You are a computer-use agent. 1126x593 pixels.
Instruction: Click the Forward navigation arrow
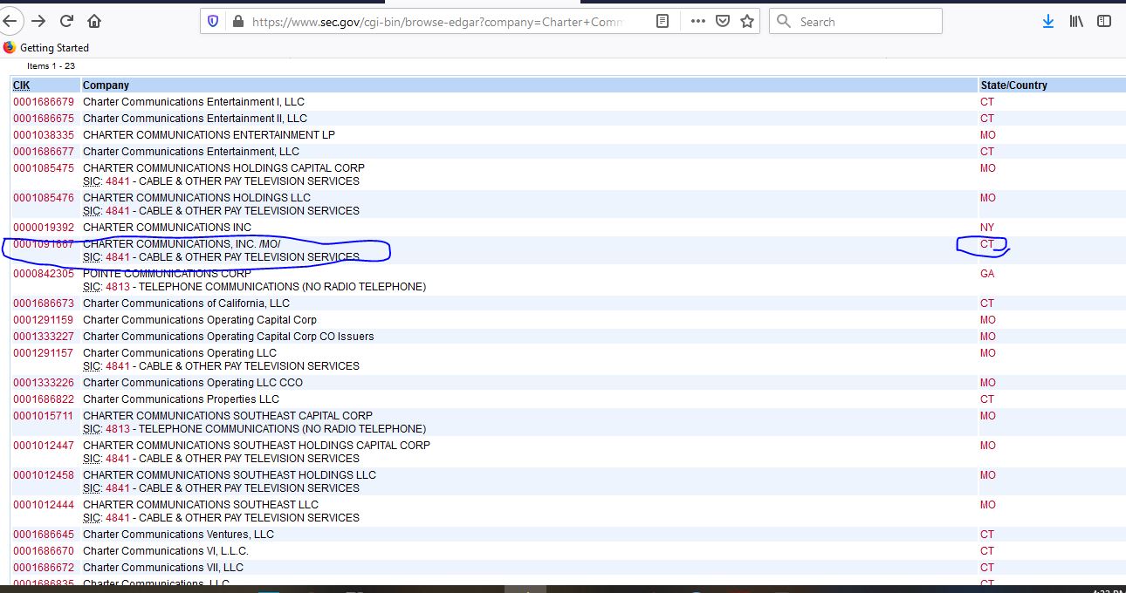(38, 21)
